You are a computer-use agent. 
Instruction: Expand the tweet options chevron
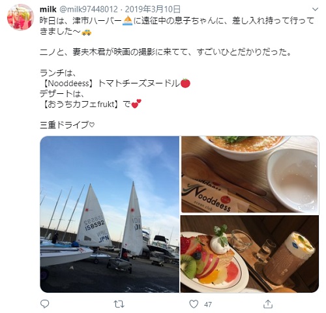tap(315, 9)
